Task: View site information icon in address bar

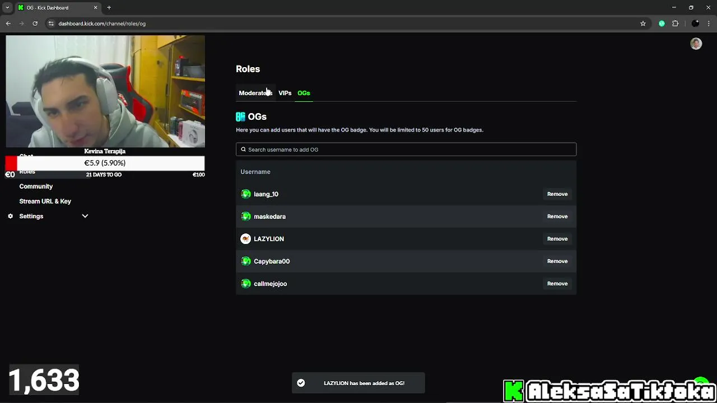Action: (51, 24)
